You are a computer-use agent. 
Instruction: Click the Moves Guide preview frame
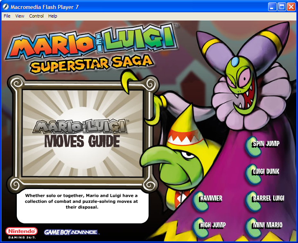coord(83,133)
